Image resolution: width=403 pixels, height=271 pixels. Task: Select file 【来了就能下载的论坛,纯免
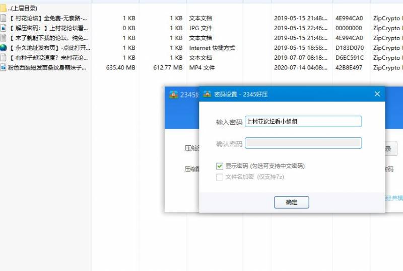[x=48, y=38]
